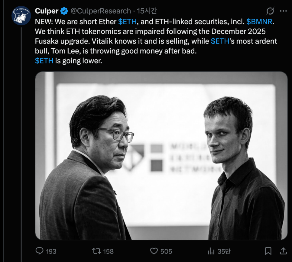Image resolution: width=292 pixels, height=262 pixels.
Task: Bookmark this Culper tweet
Action: click(268, 251)
